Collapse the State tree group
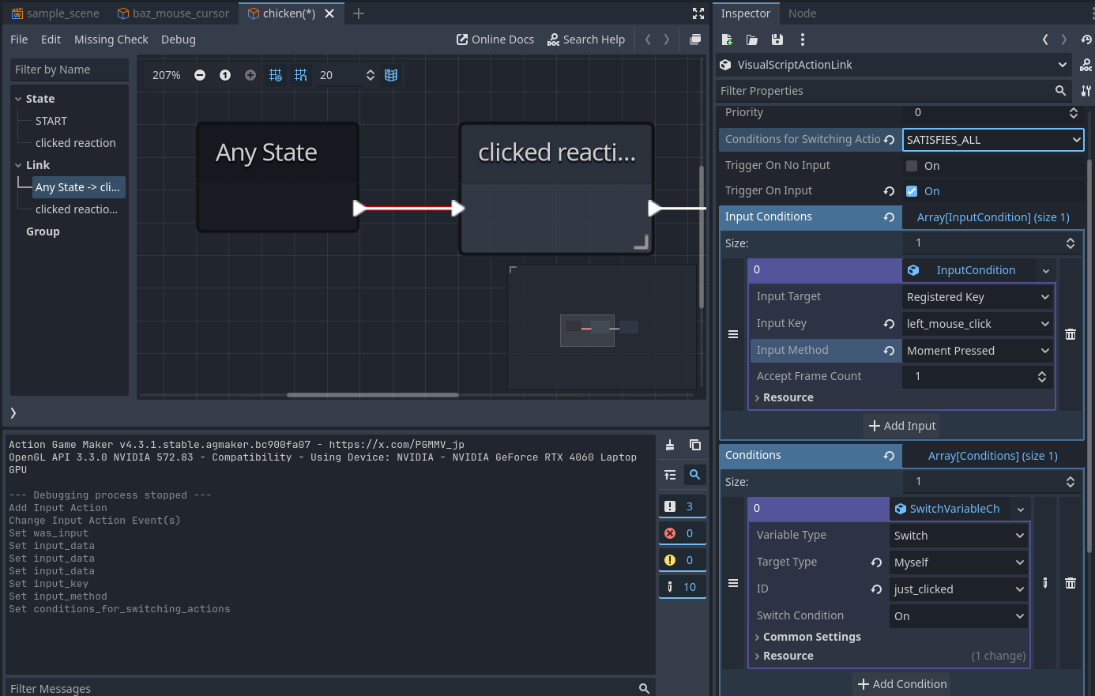The width and height of the screenshot is (1095, 696). pyautogui.click(x=18, y=99)
